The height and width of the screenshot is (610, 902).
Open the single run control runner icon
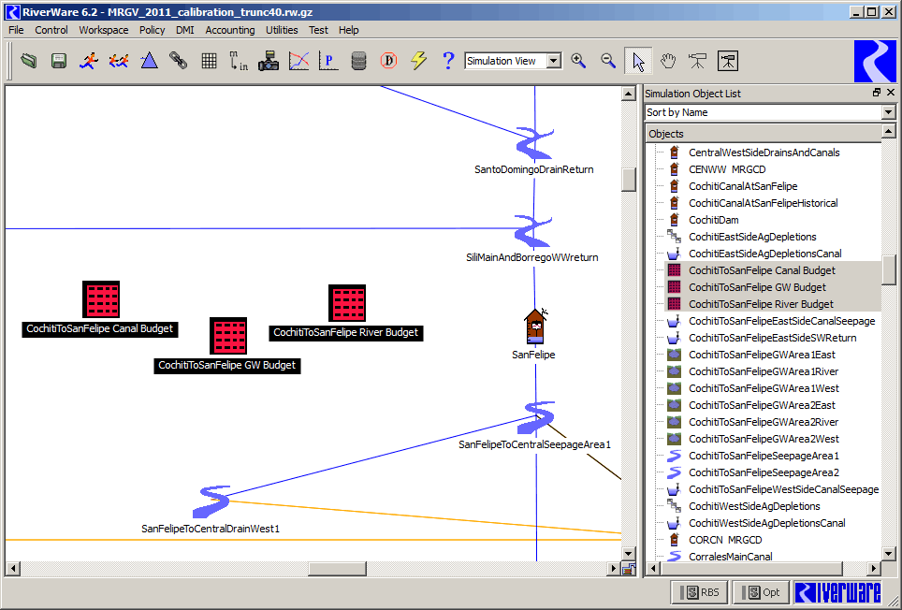(x=89, y=61)
